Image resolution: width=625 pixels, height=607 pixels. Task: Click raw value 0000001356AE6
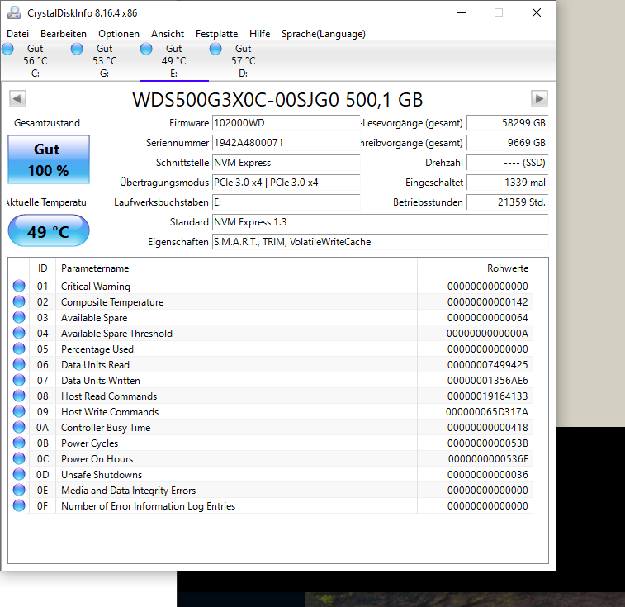pos(487,381)
